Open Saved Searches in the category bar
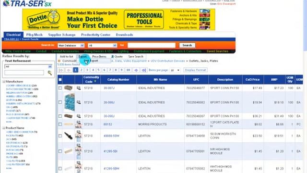The height and width of the screenshot is (173, 307). coord(217,51)
